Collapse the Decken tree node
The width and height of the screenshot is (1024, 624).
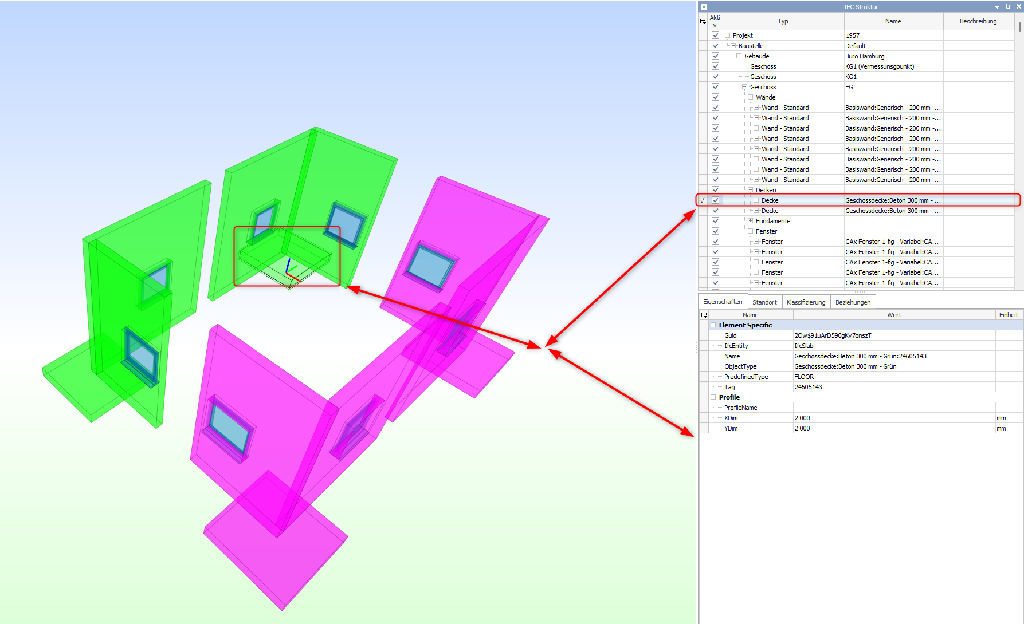[x=750, y=190]
